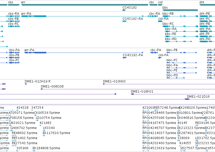
Task: Click the drk gene bar
Action: [x=207, y=5]
